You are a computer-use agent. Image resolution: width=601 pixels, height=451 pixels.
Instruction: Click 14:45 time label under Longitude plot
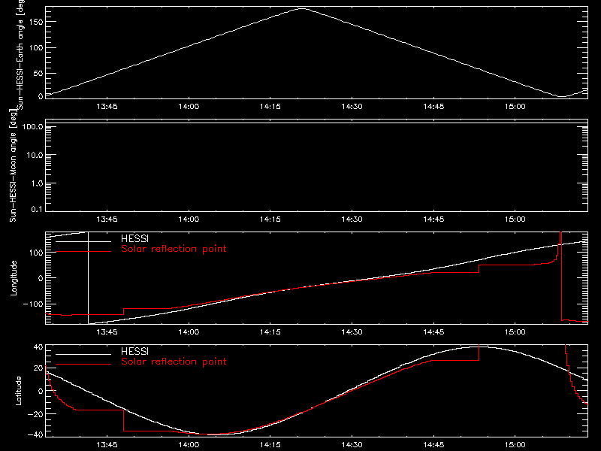tap(433, 332)
